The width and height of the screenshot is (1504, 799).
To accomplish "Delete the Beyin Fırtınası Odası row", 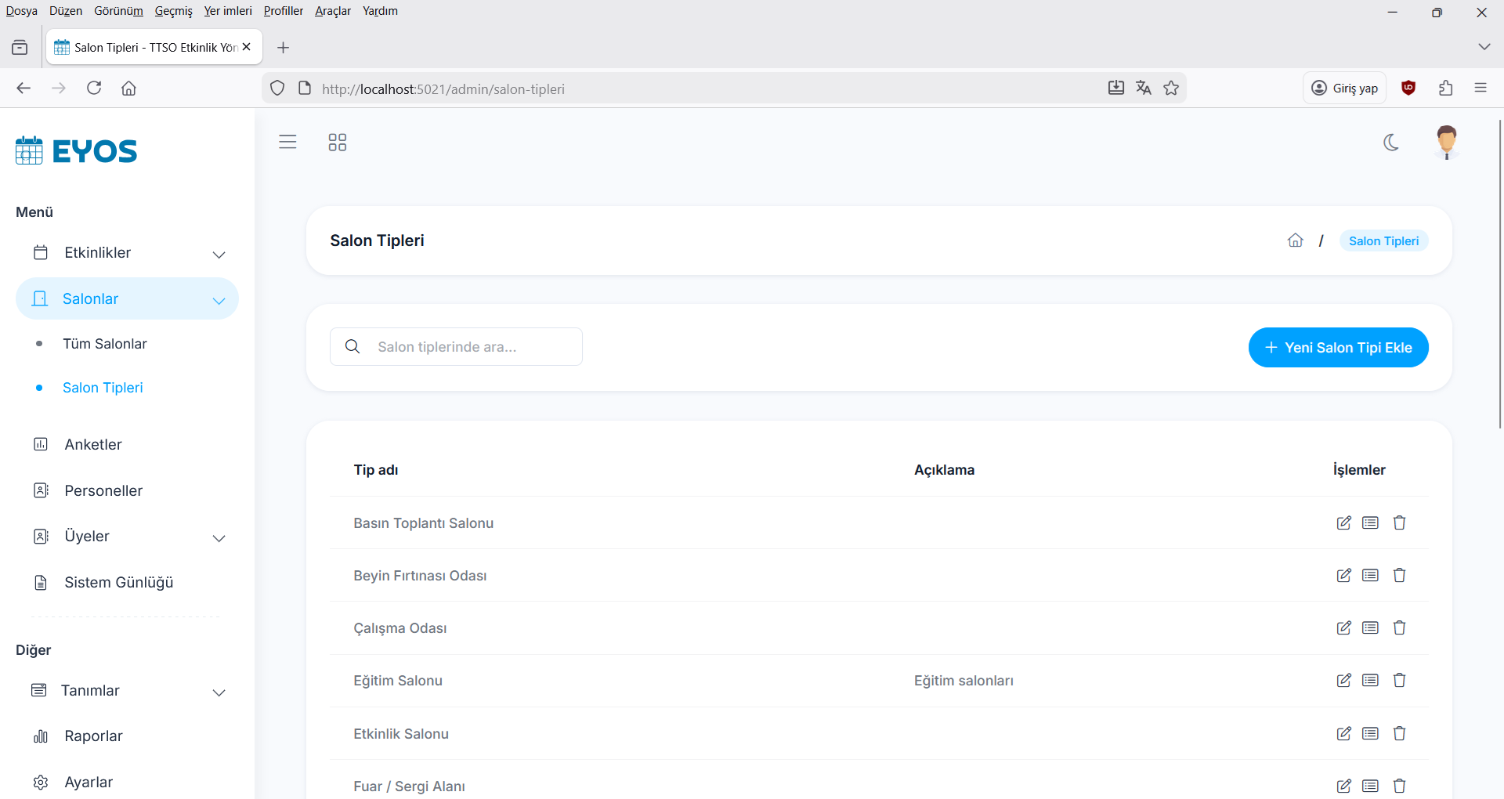I will click(1399, 576).
